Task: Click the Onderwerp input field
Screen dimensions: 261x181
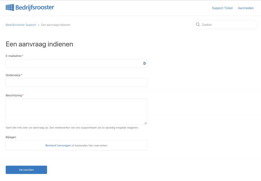Action: pyautogui.click(x=76, y=82)
